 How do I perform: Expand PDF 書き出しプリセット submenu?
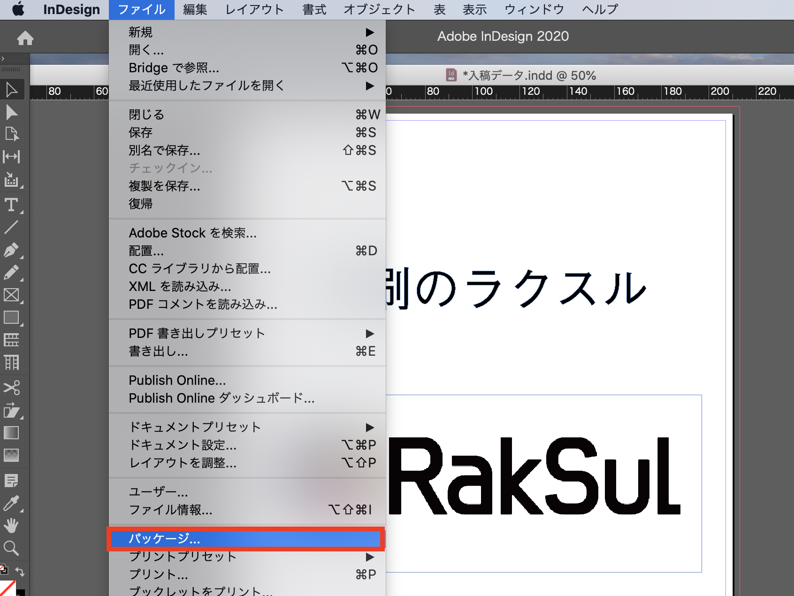click(x=247, y=333)
